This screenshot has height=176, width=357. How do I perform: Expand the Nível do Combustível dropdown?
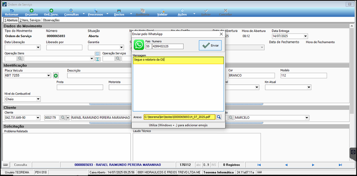[38, 99]
